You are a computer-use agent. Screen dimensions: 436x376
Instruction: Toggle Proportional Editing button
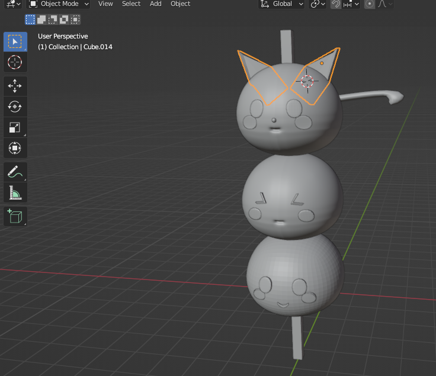click(370, 4)
